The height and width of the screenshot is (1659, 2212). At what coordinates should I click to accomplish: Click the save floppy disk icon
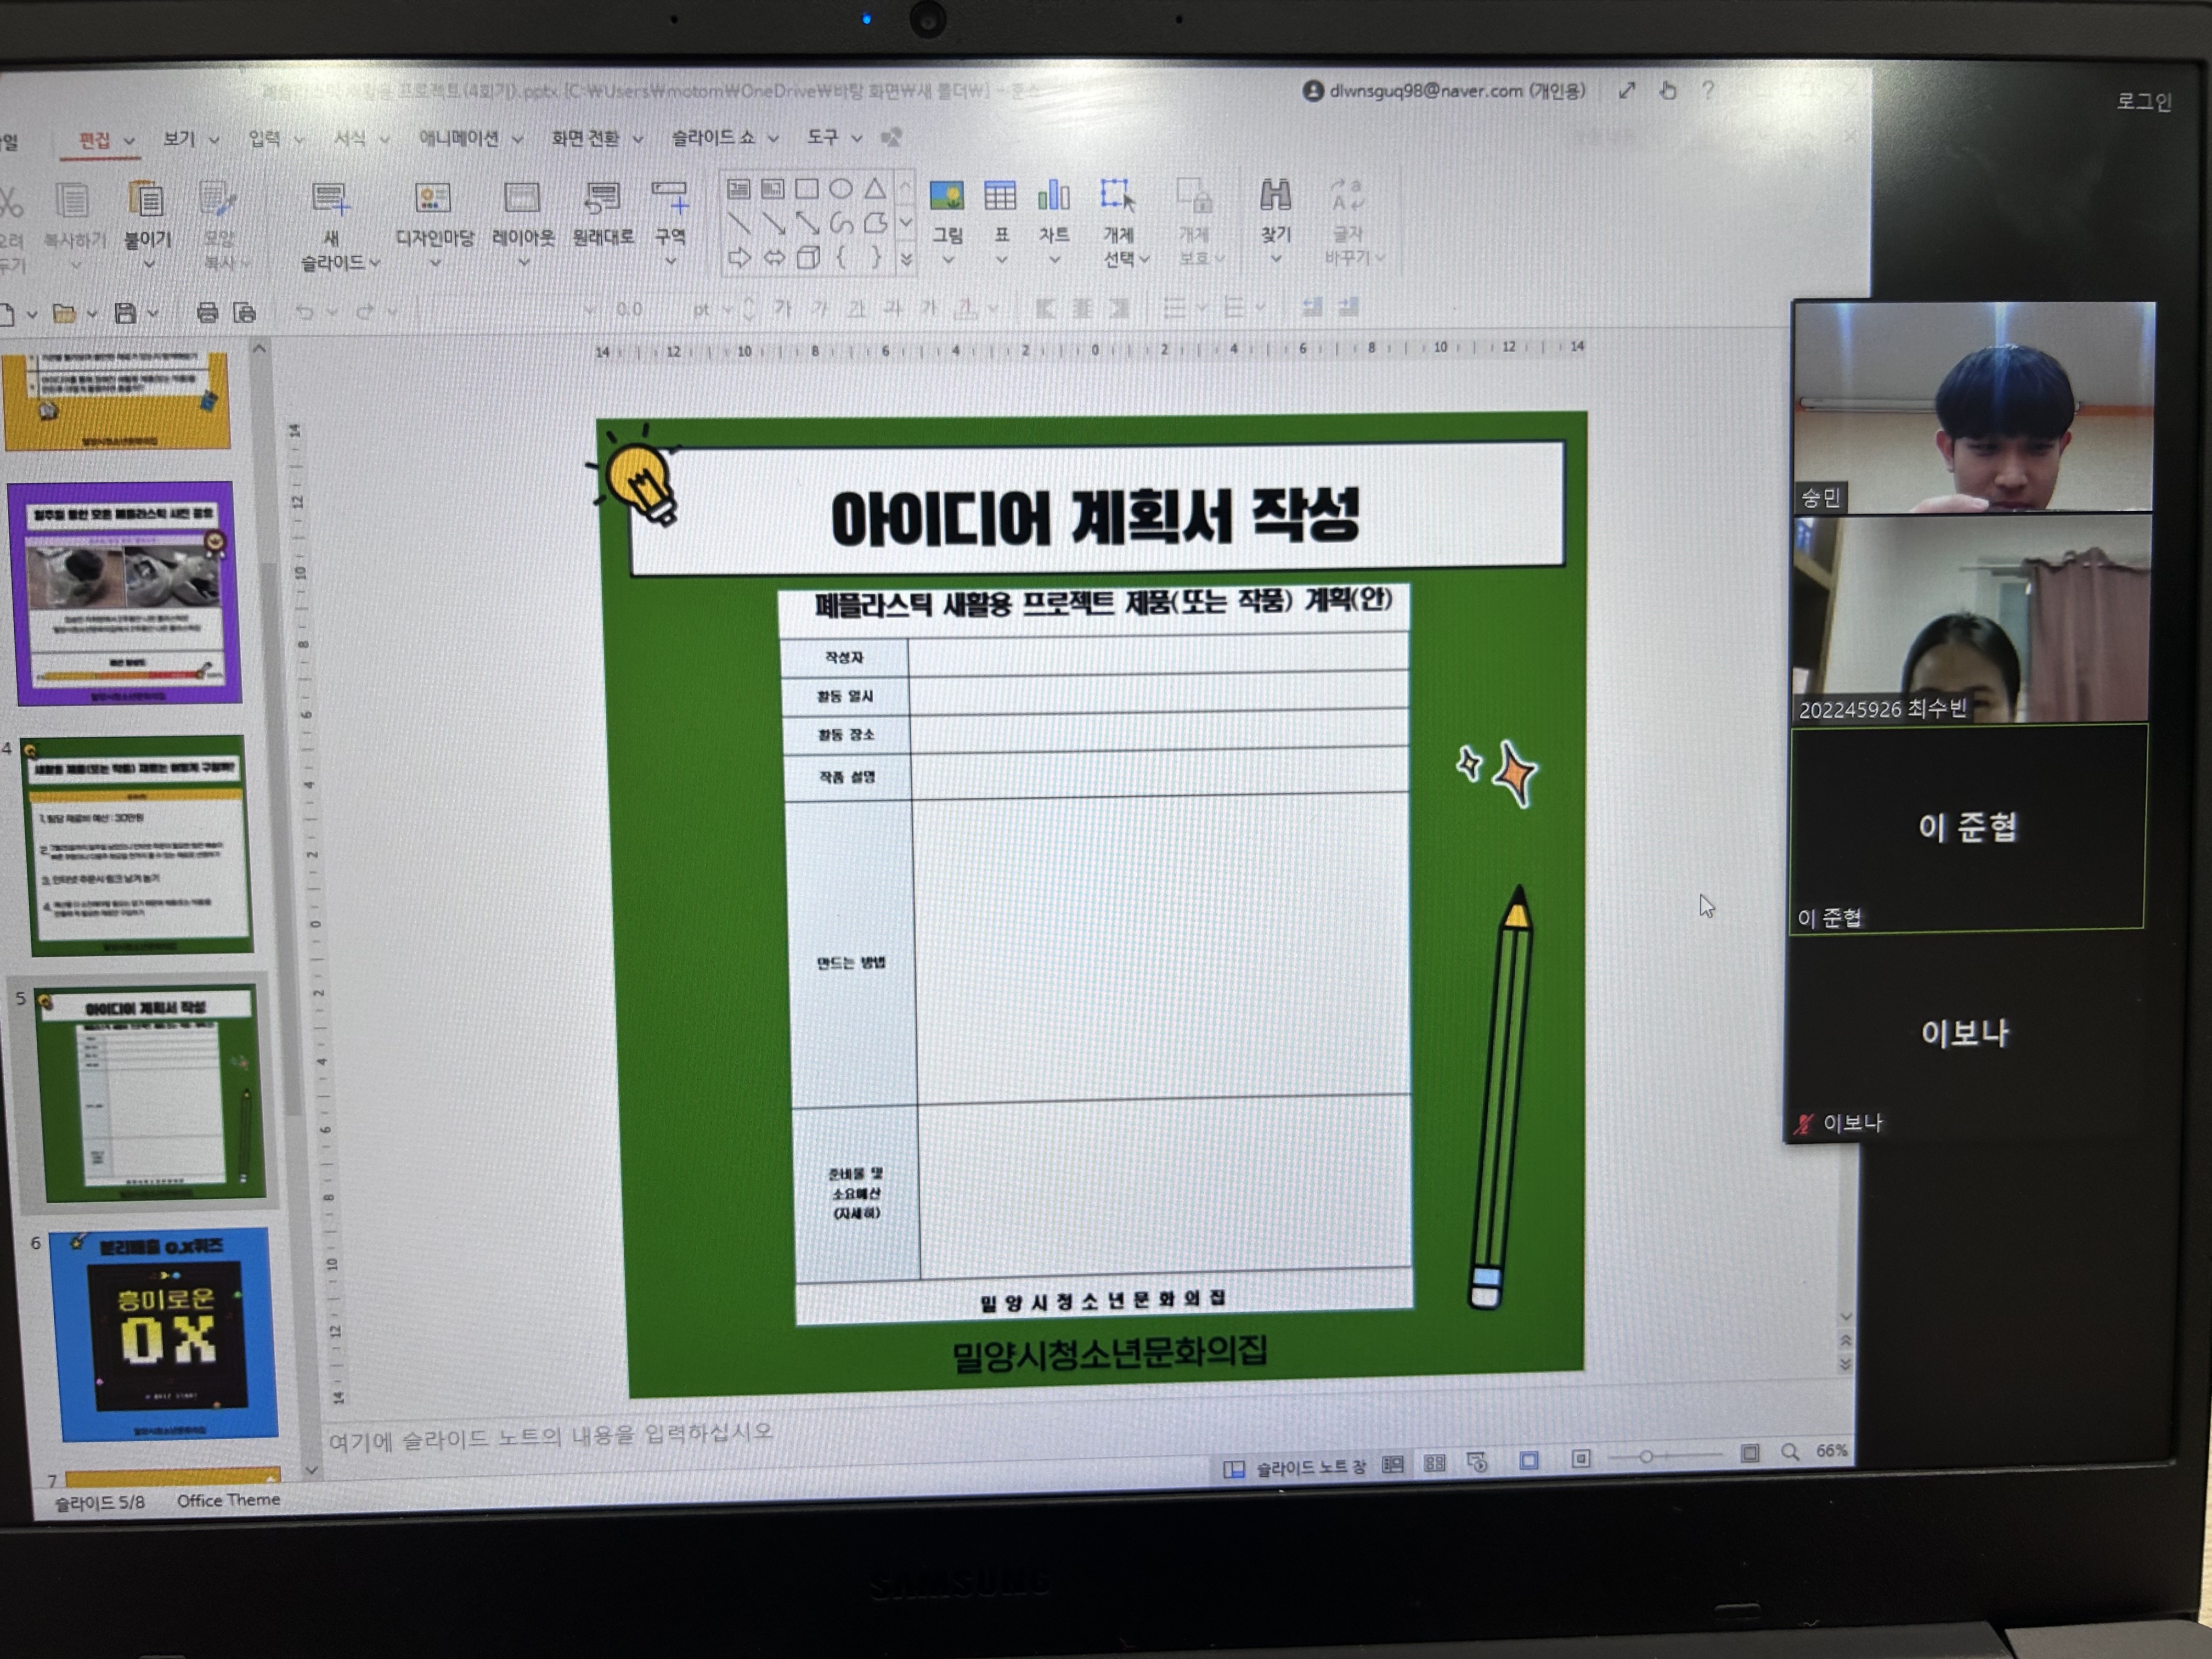(x=125, y=313)
